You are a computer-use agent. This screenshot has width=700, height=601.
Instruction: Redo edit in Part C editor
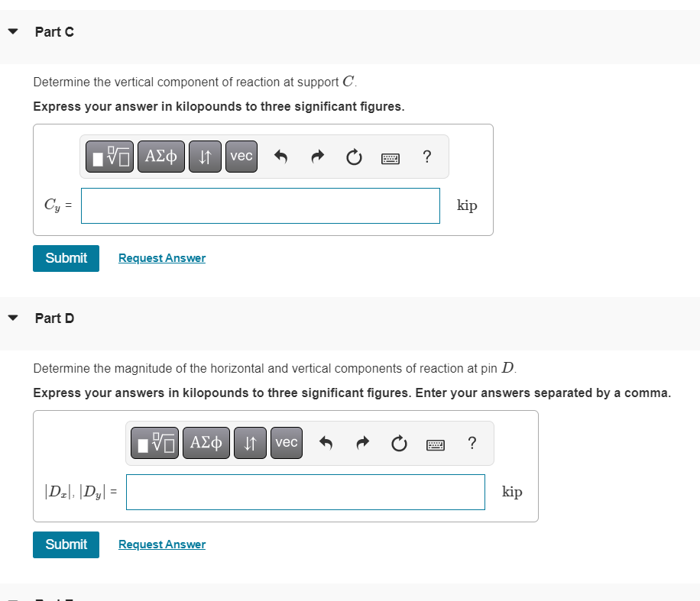317,157
